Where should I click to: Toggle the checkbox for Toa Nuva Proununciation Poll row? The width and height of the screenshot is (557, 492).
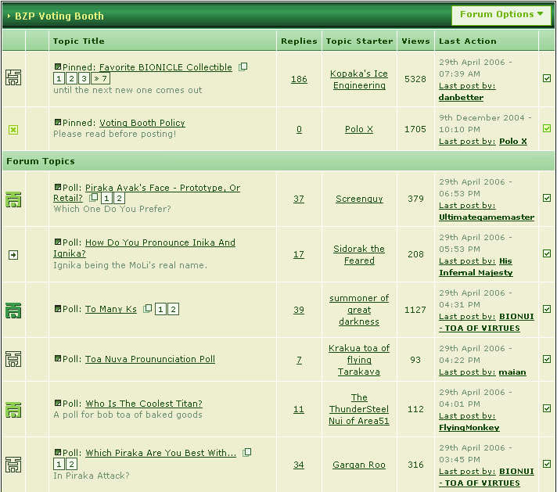click(x=547, y=359)
